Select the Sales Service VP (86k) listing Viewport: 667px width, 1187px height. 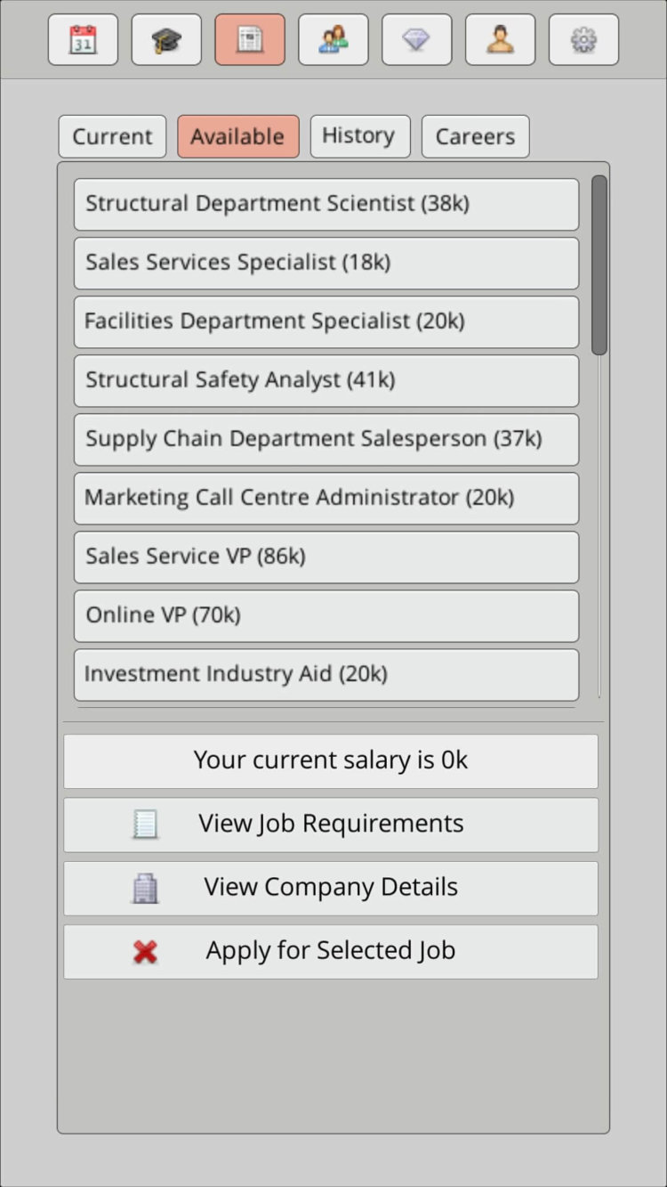click(x=325, y=557)
